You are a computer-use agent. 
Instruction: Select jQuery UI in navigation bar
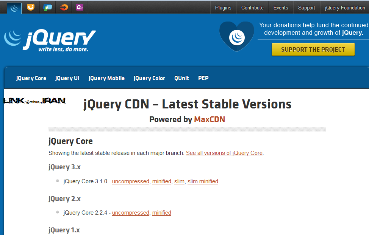(67, 78)
